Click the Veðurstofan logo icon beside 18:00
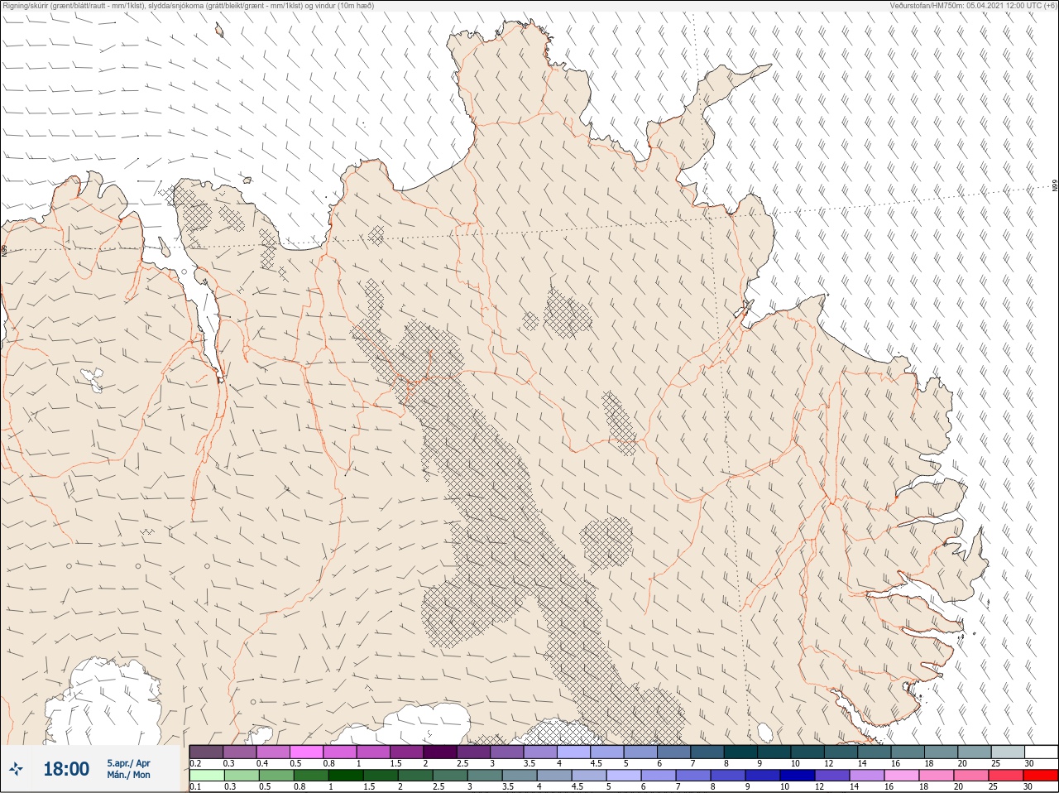The height and width of the screenshot is (793, 1059). tap(16, 769)
